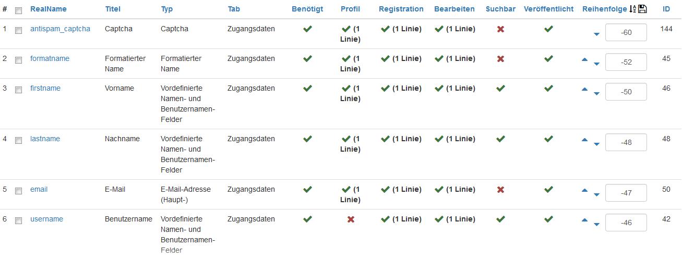Move antispam_captcha down with the arrow icon
This screenshot has height=259, width=682.
point(596,34)
